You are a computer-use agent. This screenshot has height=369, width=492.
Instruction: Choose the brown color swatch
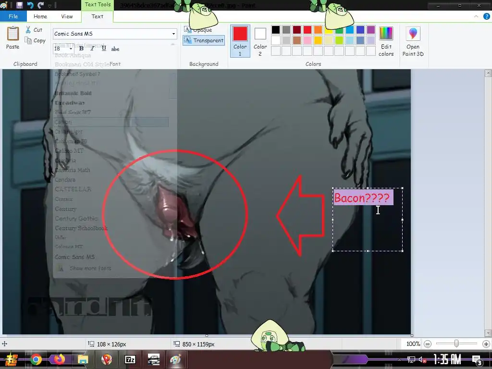(x=297, y=40)
